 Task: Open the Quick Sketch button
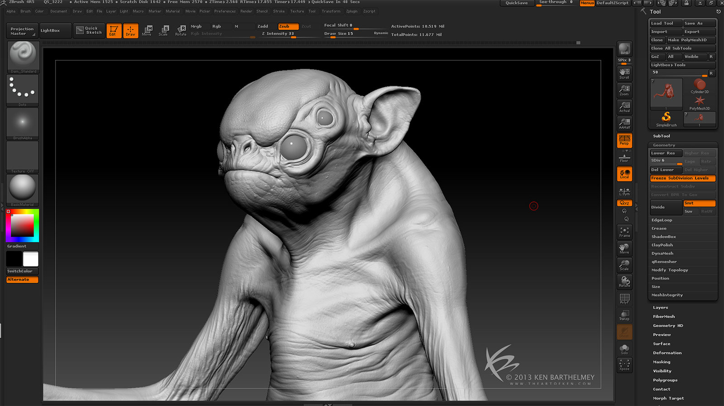[x=89, y=30]
